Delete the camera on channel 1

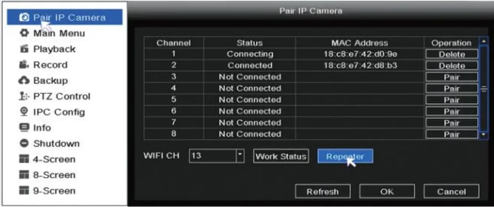[x=451, y=54]
